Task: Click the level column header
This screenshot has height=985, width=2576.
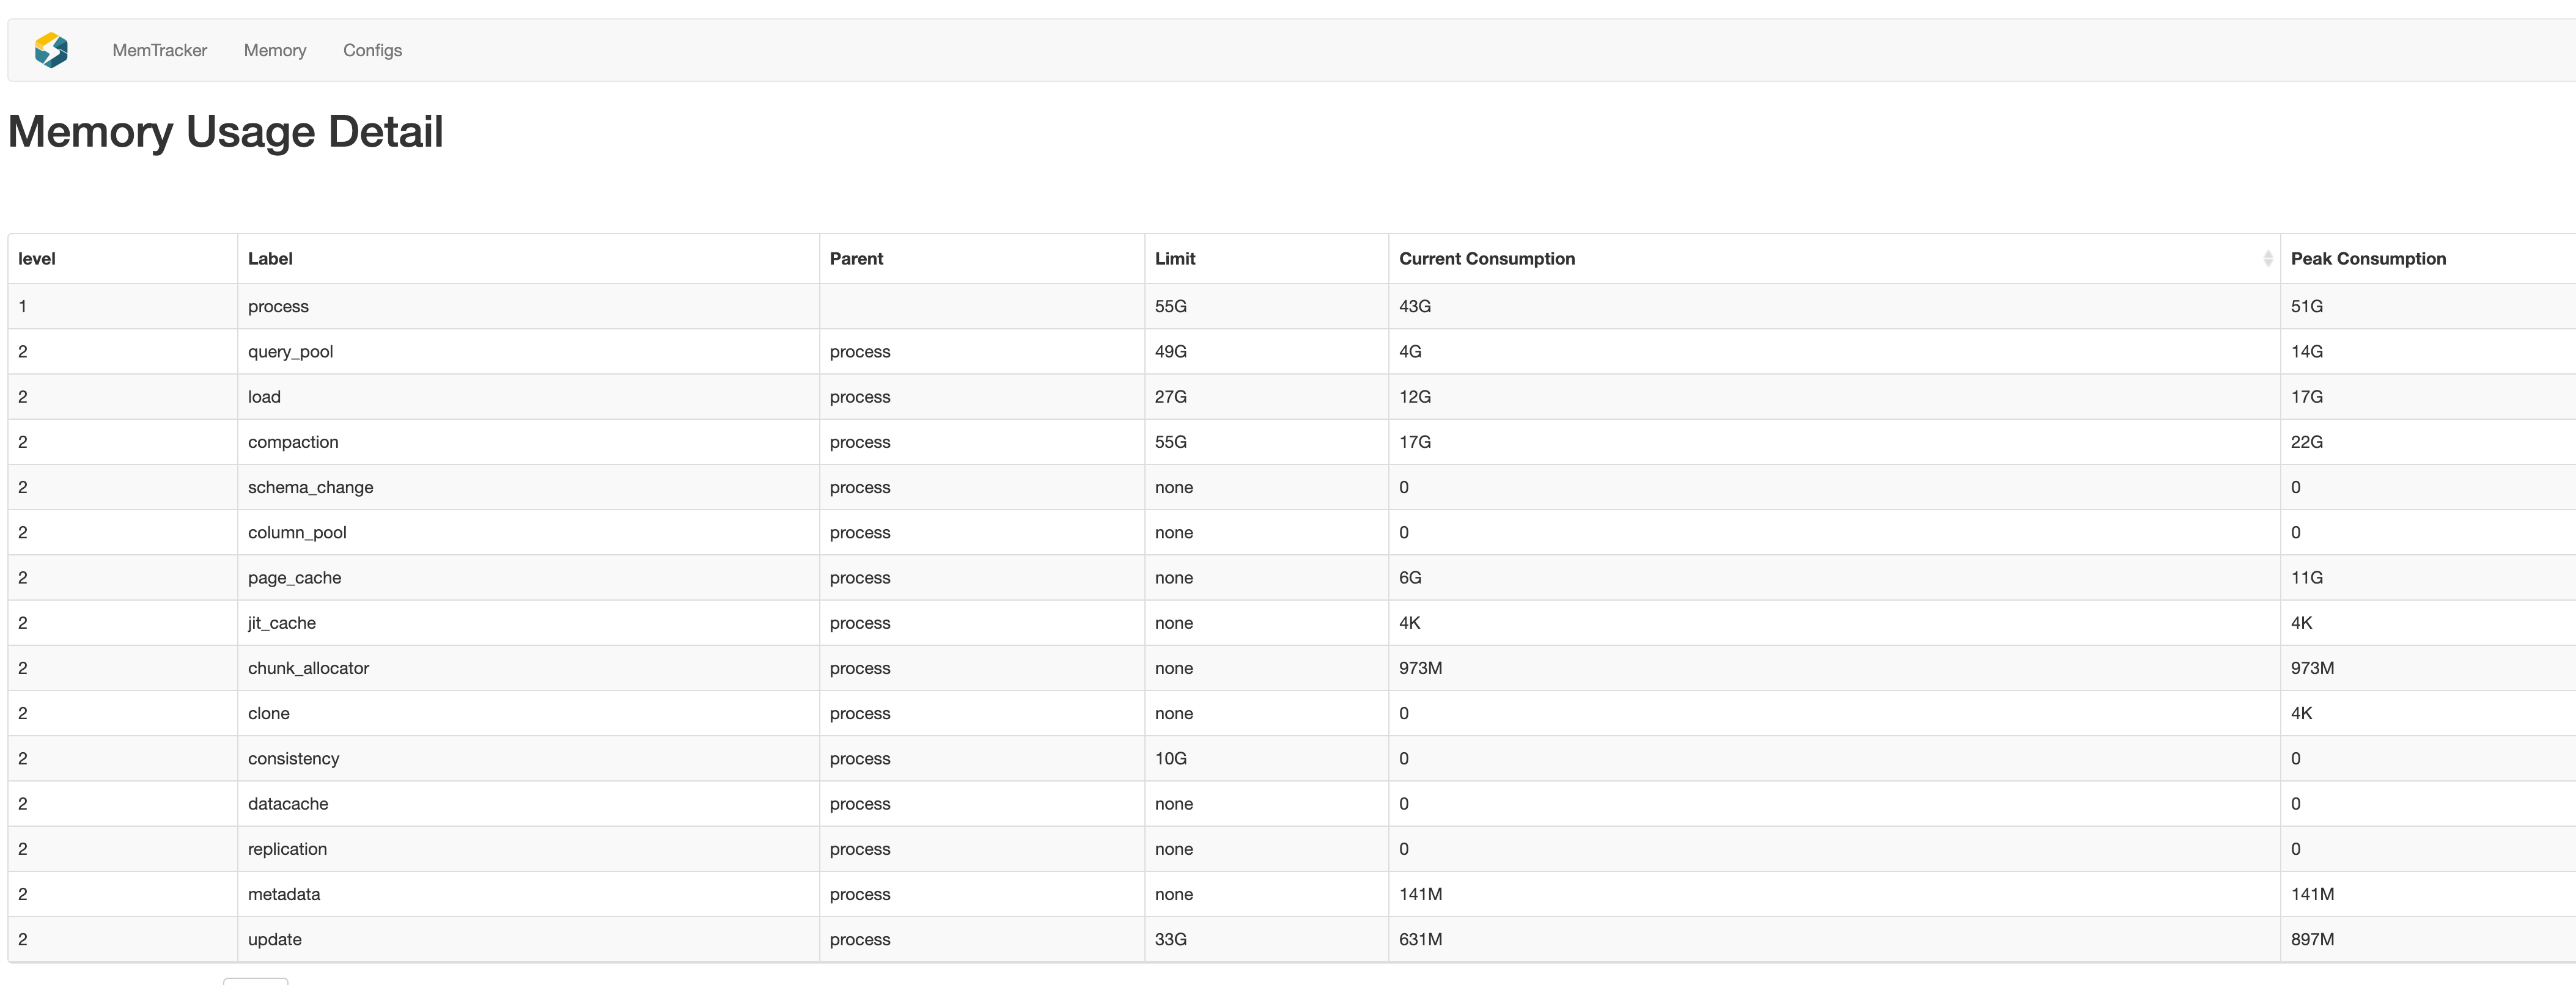Action: (122, 259)
